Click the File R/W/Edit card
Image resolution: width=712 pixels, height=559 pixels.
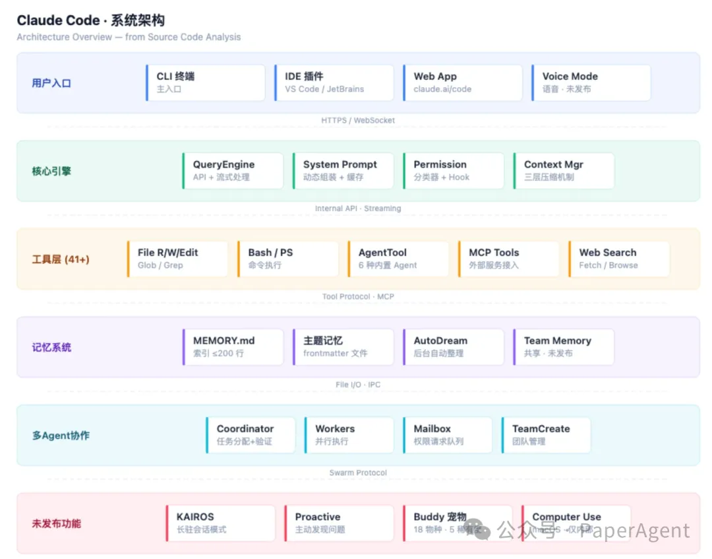pos(177,259)
